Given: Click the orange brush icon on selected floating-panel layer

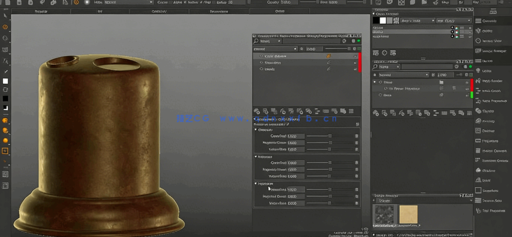Looking at the screenshot, I should (x=328, y=56).
